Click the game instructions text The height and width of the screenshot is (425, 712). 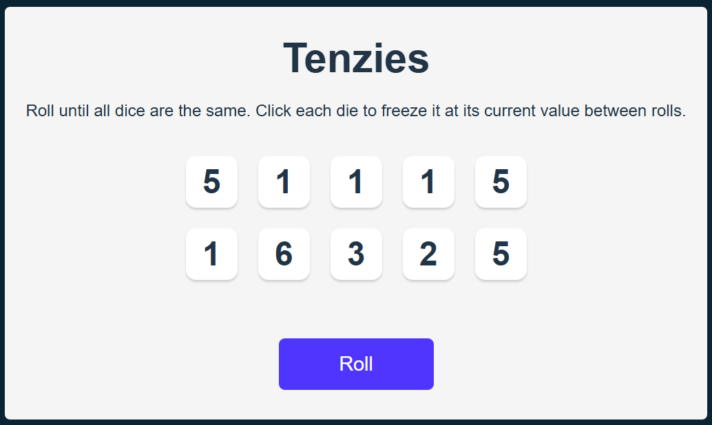click(x=356, y=111)
